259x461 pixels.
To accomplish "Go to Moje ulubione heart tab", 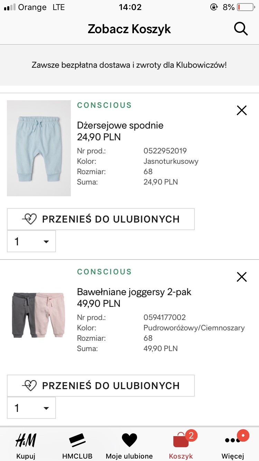I will 129,445.
